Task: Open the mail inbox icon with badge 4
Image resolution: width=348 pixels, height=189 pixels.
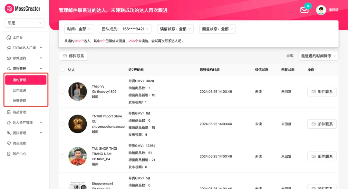Action: coord(304,10)
